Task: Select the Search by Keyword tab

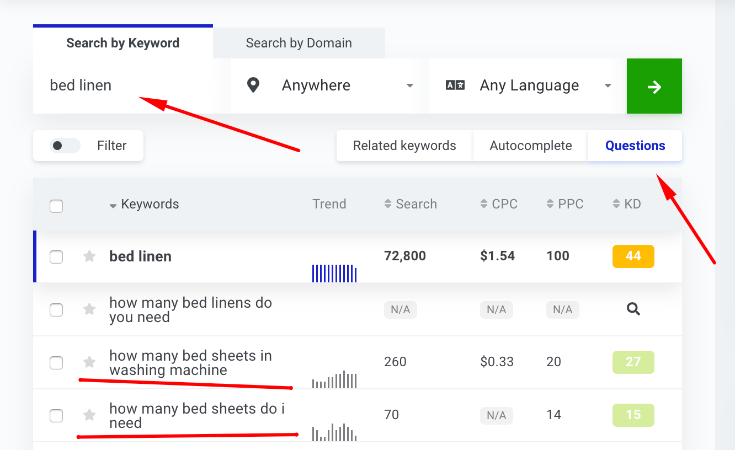Action: (x=122, y=42)
